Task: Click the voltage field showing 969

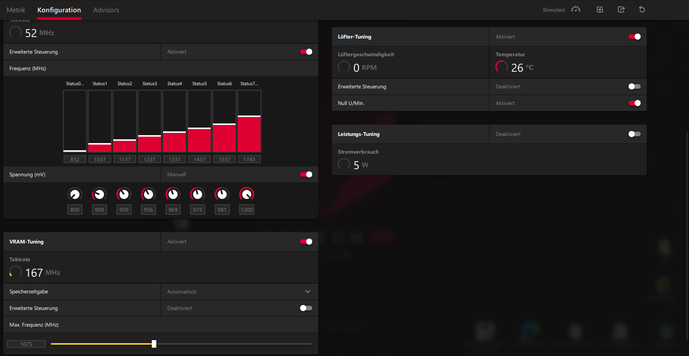Action: 173,210
